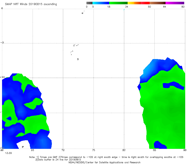Click the gray 0-5 segment of the color bar
Viewport: 187px width, 164px height.
tap(89, 3)
